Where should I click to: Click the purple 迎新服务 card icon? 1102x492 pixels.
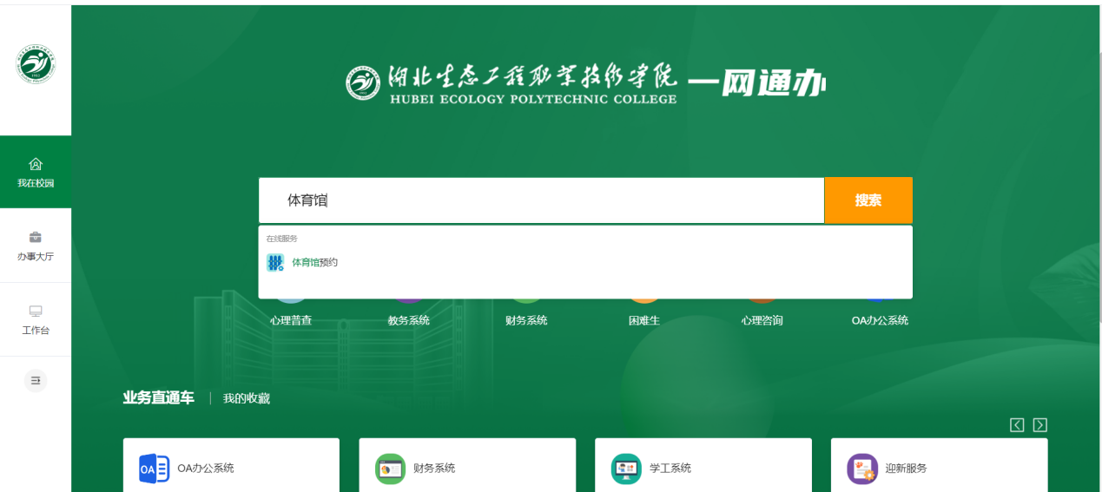(x=862, y=469)
